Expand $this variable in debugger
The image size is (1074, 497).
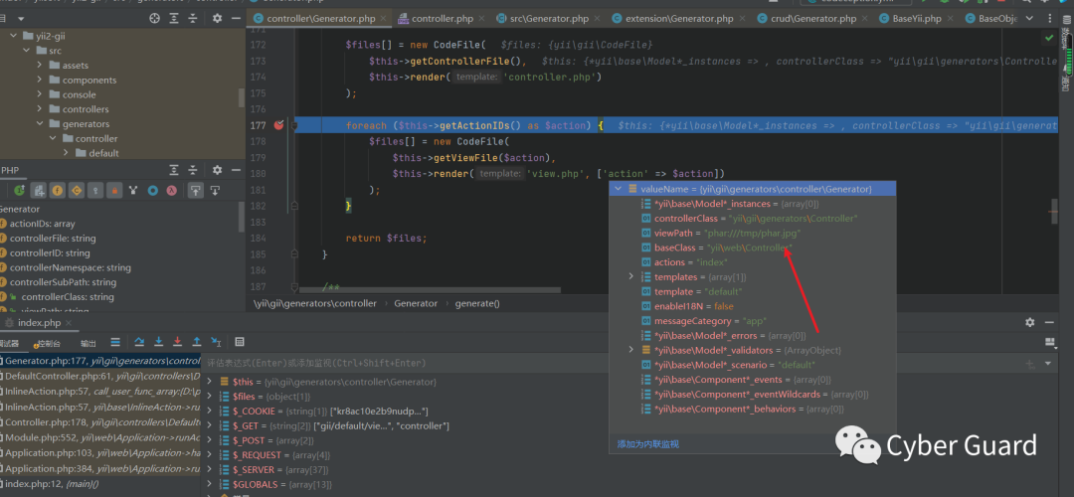pos(210,382)
